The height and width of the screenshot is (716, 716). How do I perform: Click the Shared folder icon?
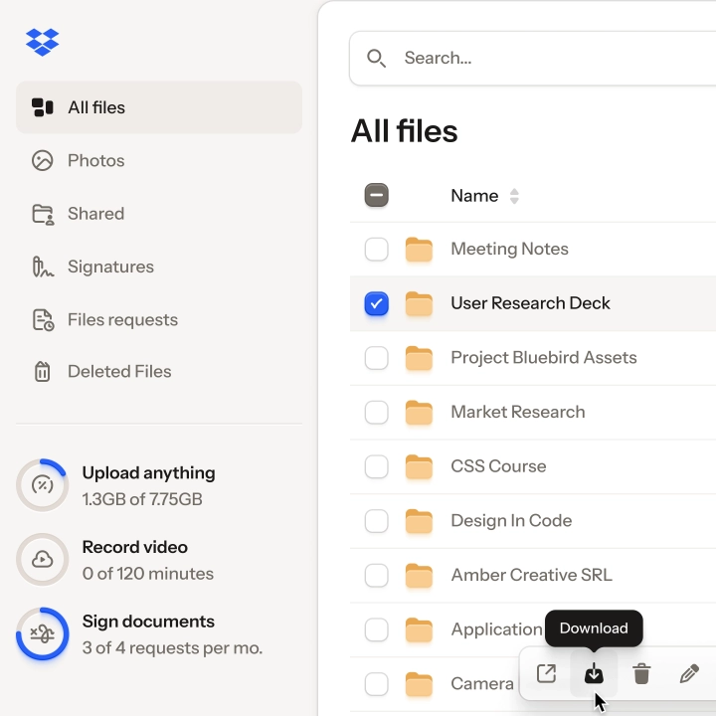point(43,214)
